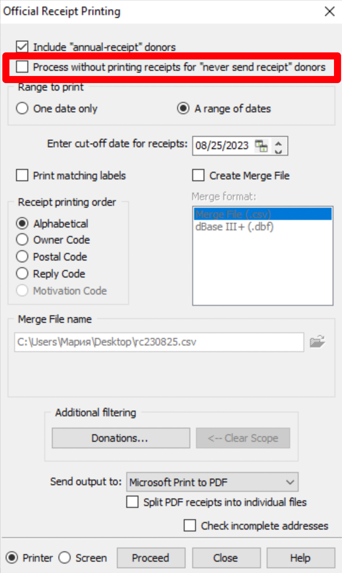Open the Send output to printer dropdown
342x573 pixels.
(x=212, y=482)
